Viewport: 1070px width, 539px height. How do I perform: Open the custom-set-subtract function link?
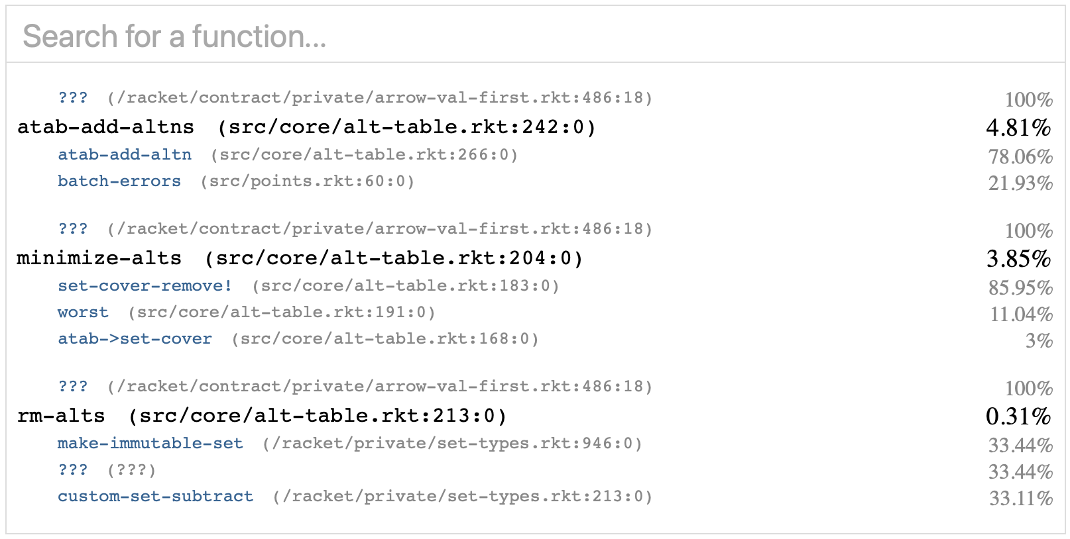(155, 497)
